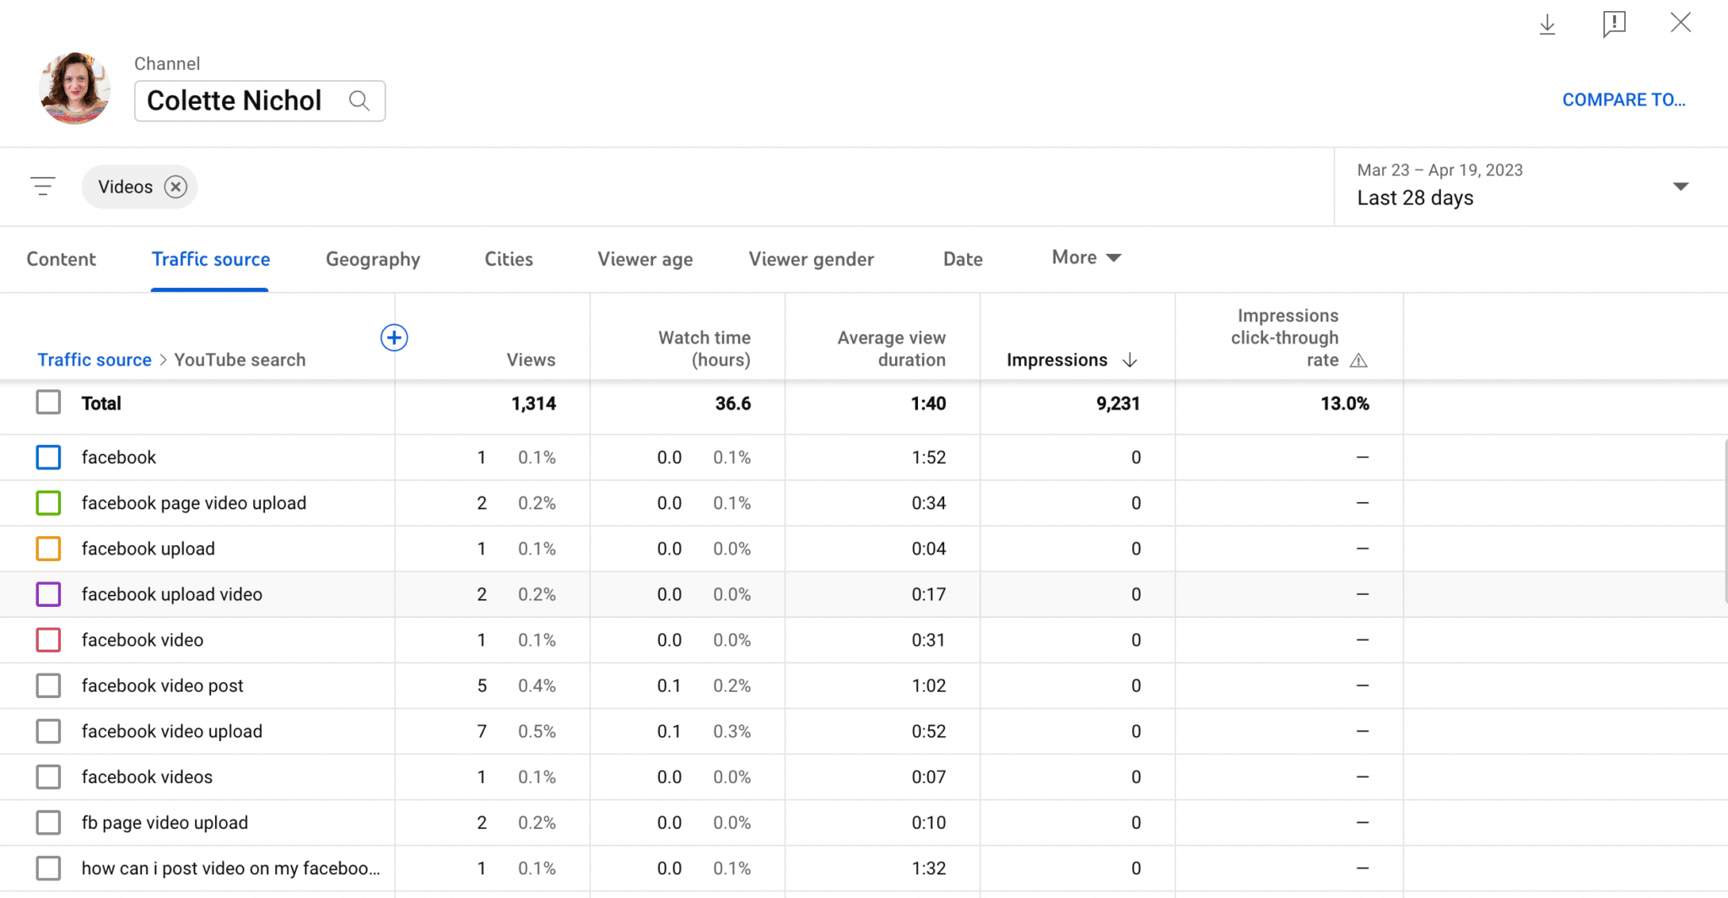The image size is (1728, 898).
Task: Sort by Average view duration column
Action: tap(891, 349)
